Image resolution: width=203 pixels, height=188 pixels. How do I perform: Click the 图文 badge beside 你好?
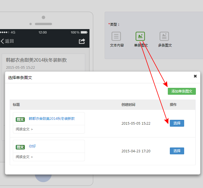(x=20, y=147)
